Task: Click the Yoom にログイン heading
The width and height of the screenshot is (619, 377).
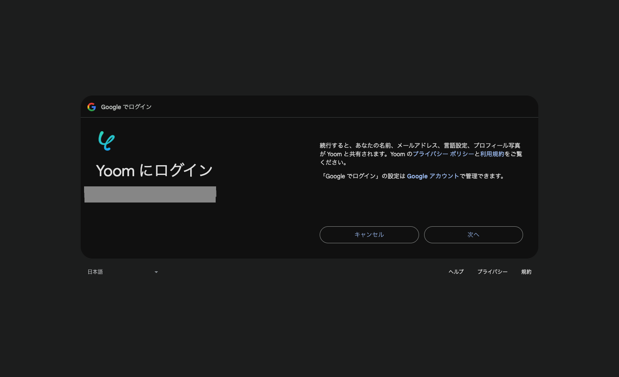Action: tap(154, 171)
